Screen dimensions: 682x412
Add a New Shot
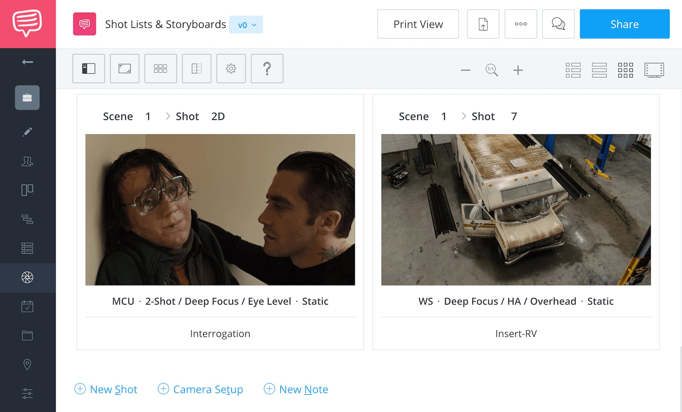click(x=106, y=389)
